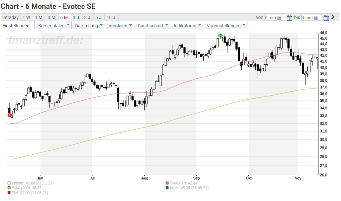The height and width of the screenshot is (201, 341).
Task: Select the 1 W. time range tab
Action: pyautogui.click(x=27, y=18)
